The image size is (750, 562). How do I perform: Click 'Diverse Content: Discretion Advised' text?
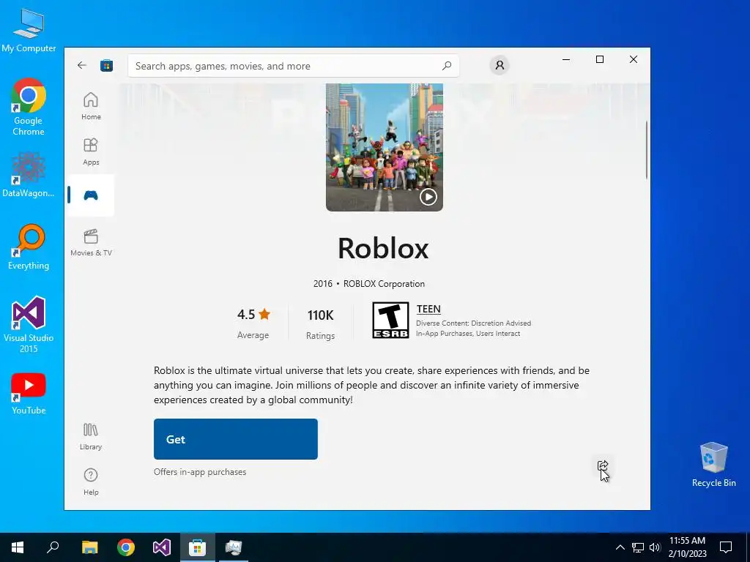click(x=474, y=323)
